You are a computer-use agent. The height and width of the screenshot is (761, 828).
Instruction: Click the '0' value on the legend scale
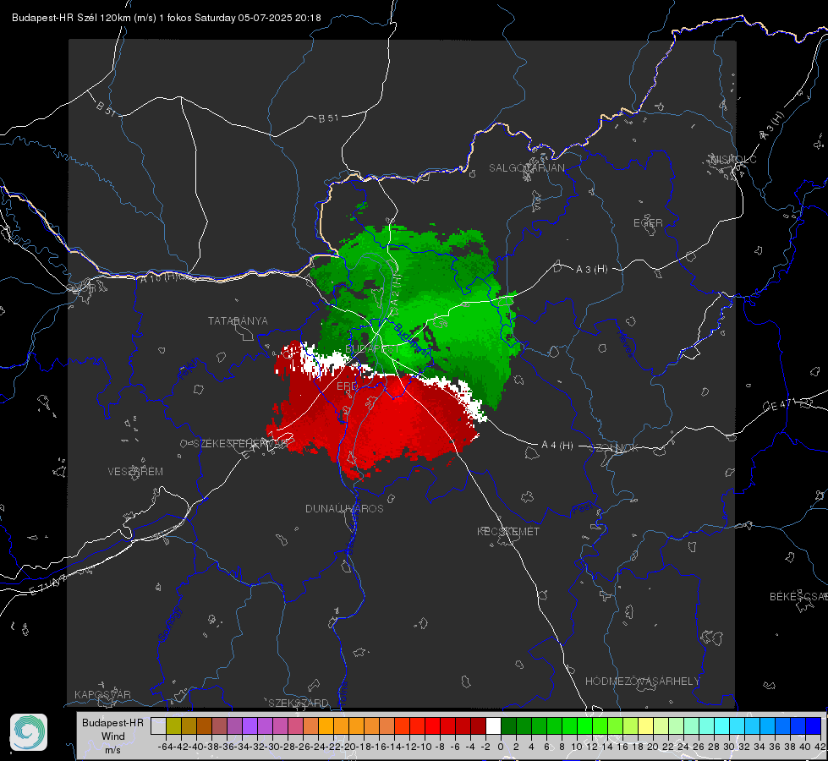501,747
